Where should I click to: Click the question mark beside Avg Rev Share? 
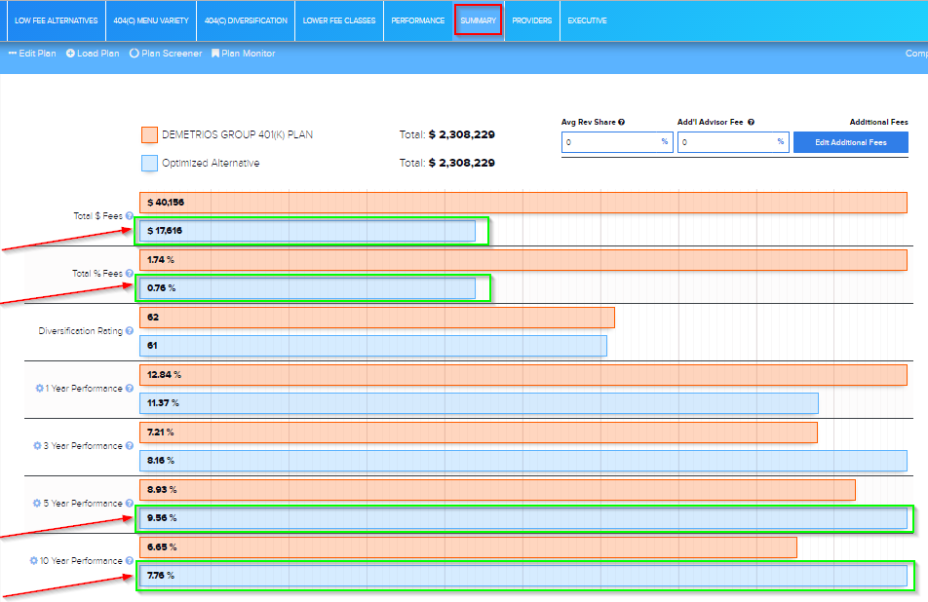click(621, 123)
